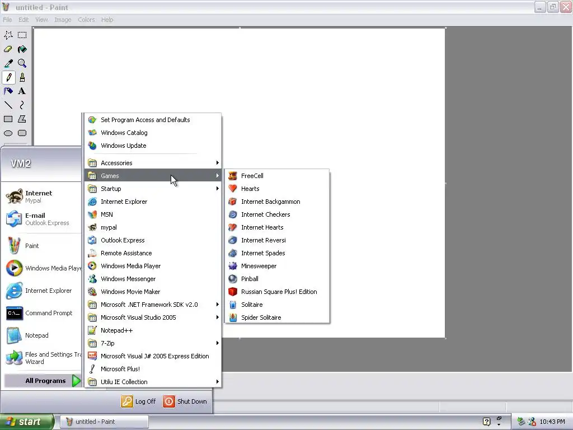Viewport: 573px width, 430px height.
Task: Open Remote Assistance
Action: click(x=153, y=253)
